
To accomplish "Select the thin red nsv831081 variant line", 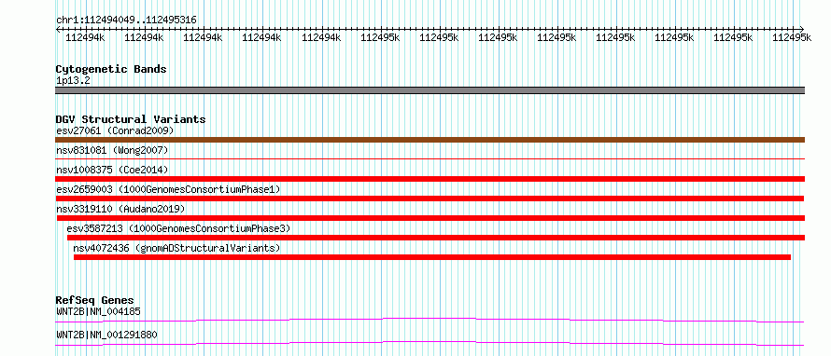I will [x=430, y=158].
